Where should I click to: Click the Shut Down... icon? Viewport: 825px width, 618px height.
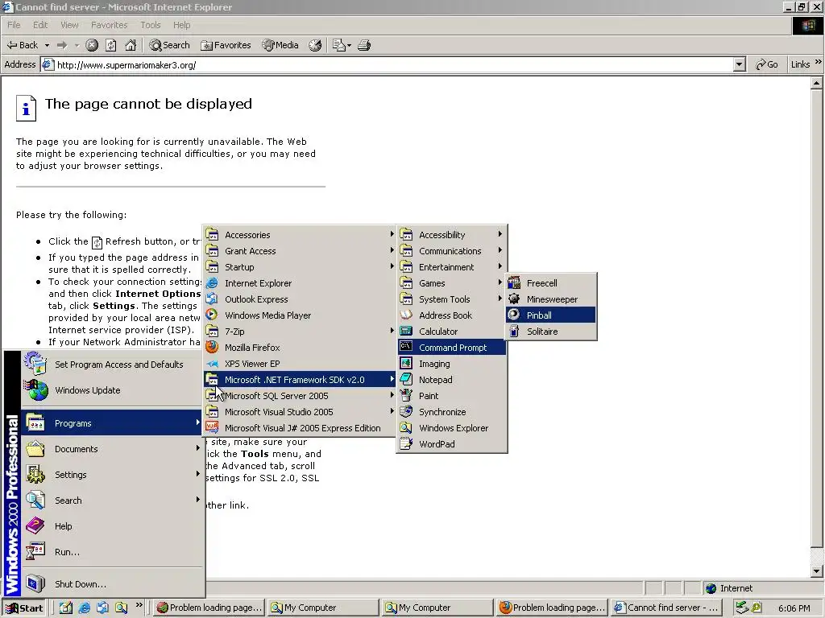(35, 584)
